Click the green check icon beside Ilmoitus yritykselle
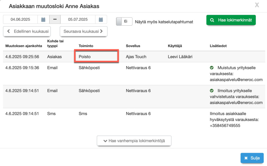Image resolution: width=267 pixels, height=166 pixels. 212,91
